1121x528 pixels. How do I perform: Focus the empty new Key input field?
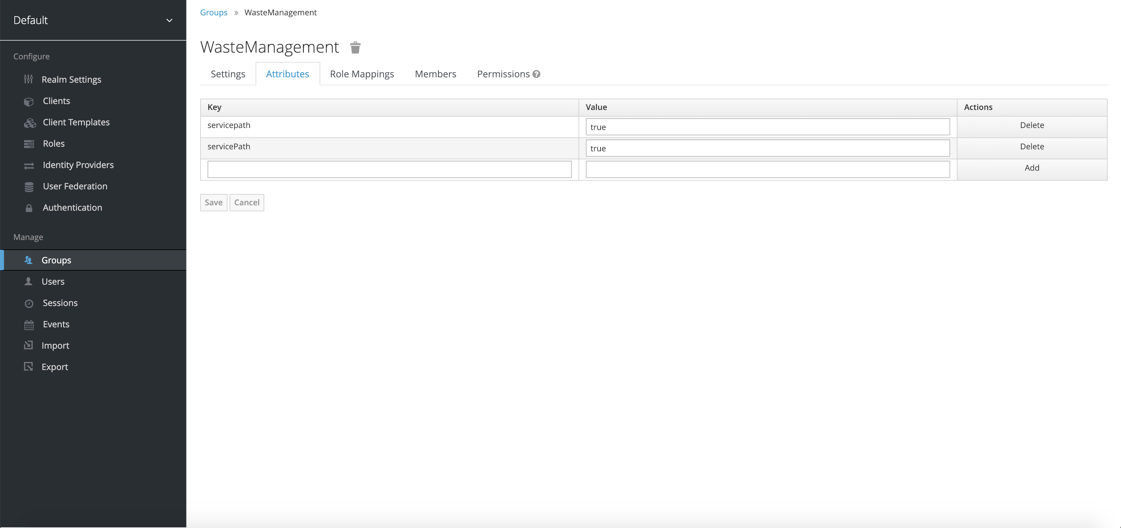389,169
